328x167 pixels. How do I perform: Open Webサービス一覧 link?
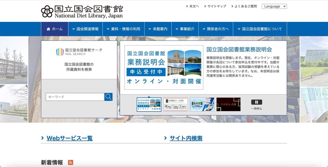tap(69, 138)
